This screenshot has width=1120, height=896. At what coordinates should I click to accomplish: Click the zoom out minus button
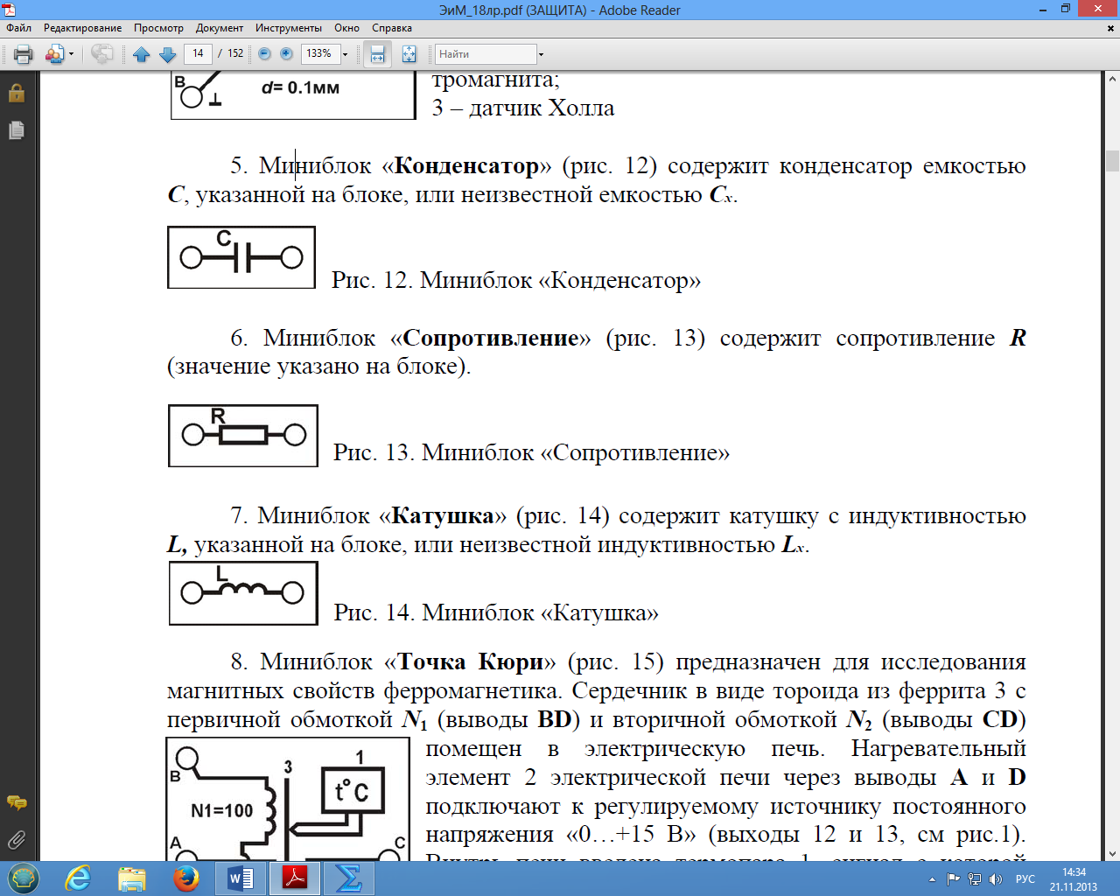point(265,54)
